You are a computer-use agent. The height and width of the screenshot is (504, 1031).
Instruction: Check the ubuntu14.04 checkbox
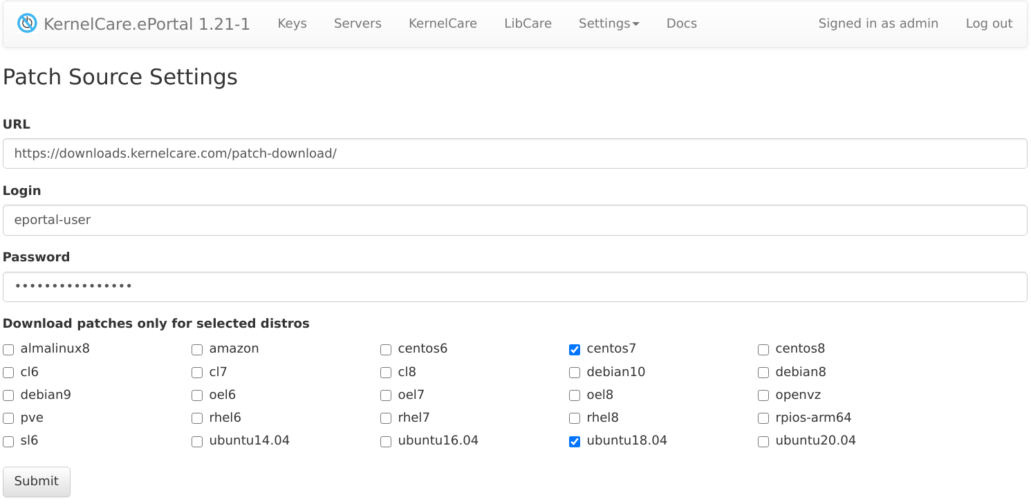tap(197, 442)
